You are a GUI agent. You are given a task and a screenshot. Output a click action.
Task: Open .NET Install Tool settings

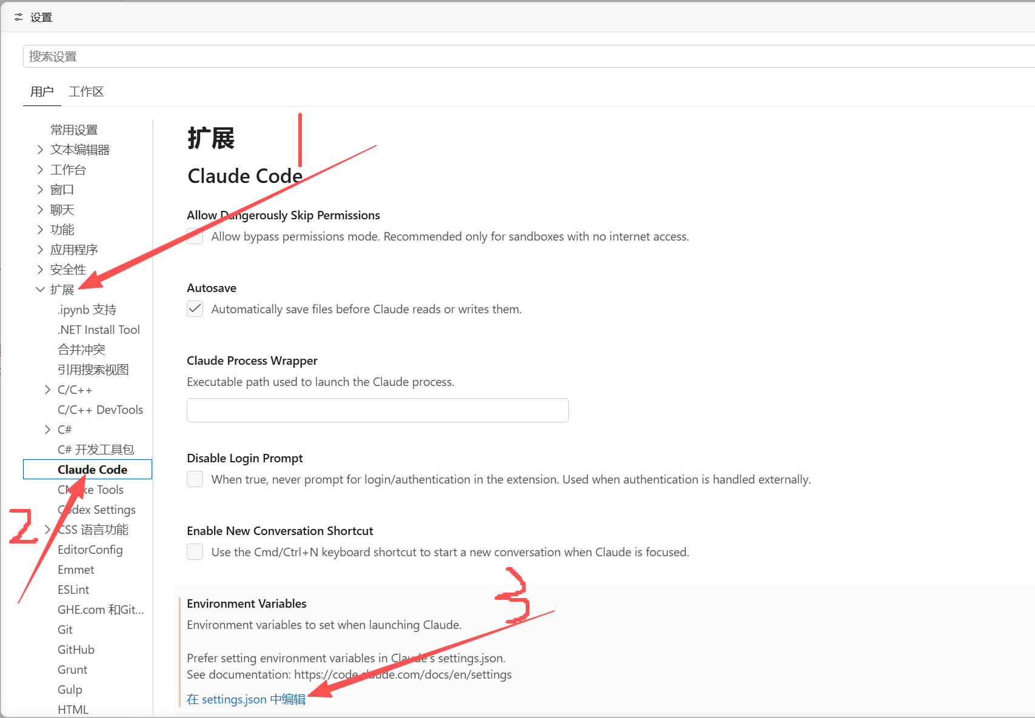pyautogui.click(x=99, y=330)
